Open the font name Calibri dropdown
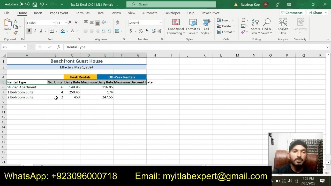The width and height of the screenshot is (331, 186). click(x=54, y=23)
